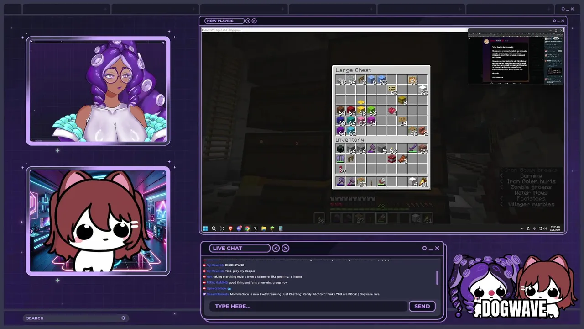Click the FERAL GAMING username in chat
This screenshot has height=329, width=584.
[x=217, y=282]
